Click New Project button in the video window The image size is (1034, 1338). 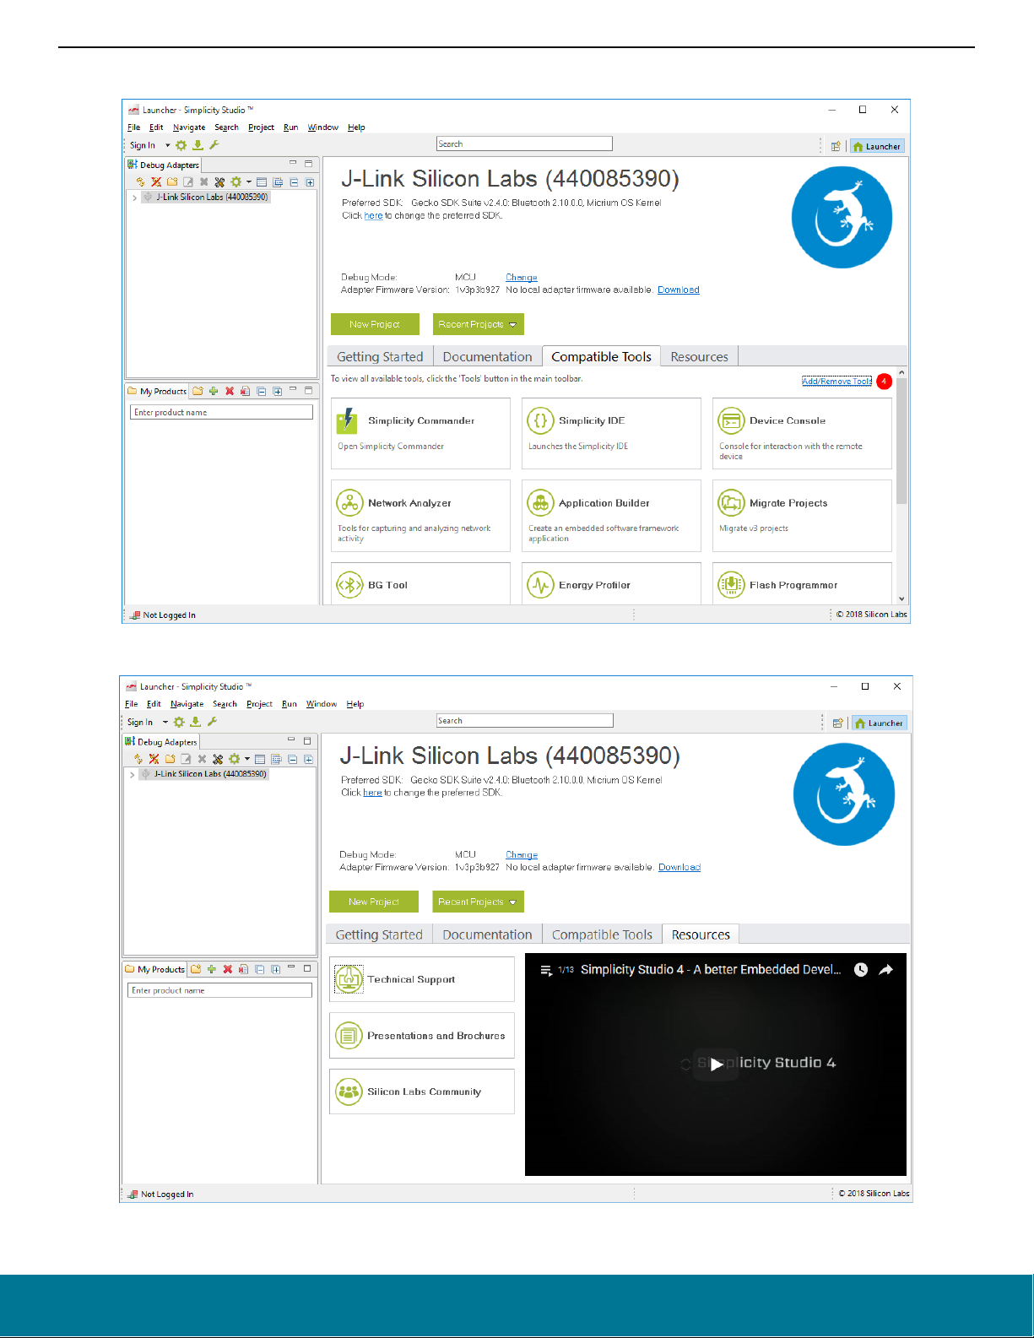click(x=374, y=902)
